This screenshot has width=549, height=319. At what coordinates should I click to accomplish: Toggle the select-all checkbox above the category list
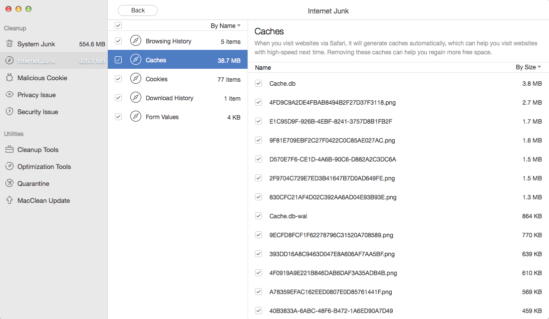click(x=118, y=25)
